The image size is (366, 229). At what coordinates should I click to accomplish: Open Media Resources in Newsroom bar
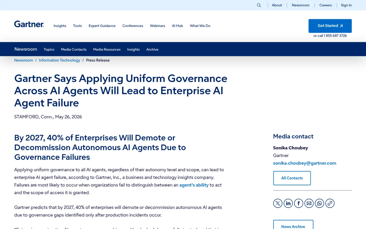tap(107, 49)
